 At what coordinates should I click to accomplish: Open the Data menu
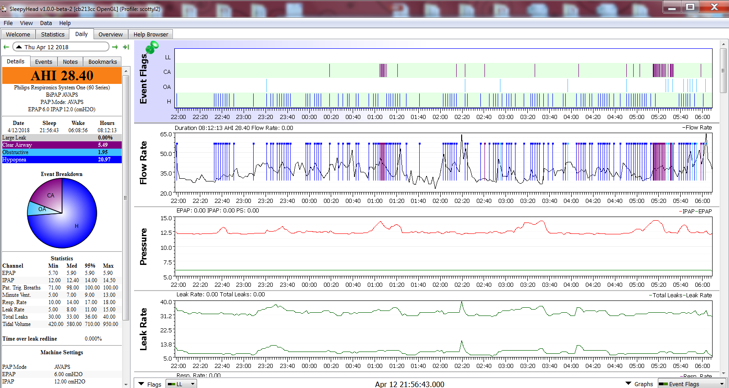46,23
